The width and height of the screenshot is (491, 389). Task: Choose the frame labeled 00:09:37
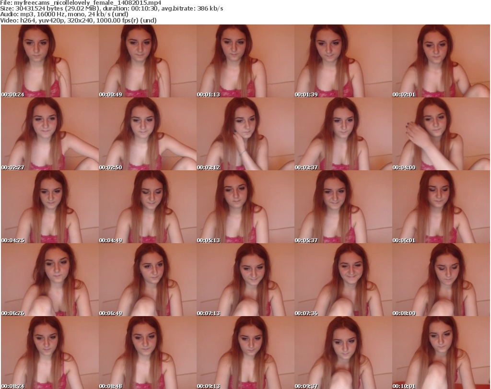[343, 353]
